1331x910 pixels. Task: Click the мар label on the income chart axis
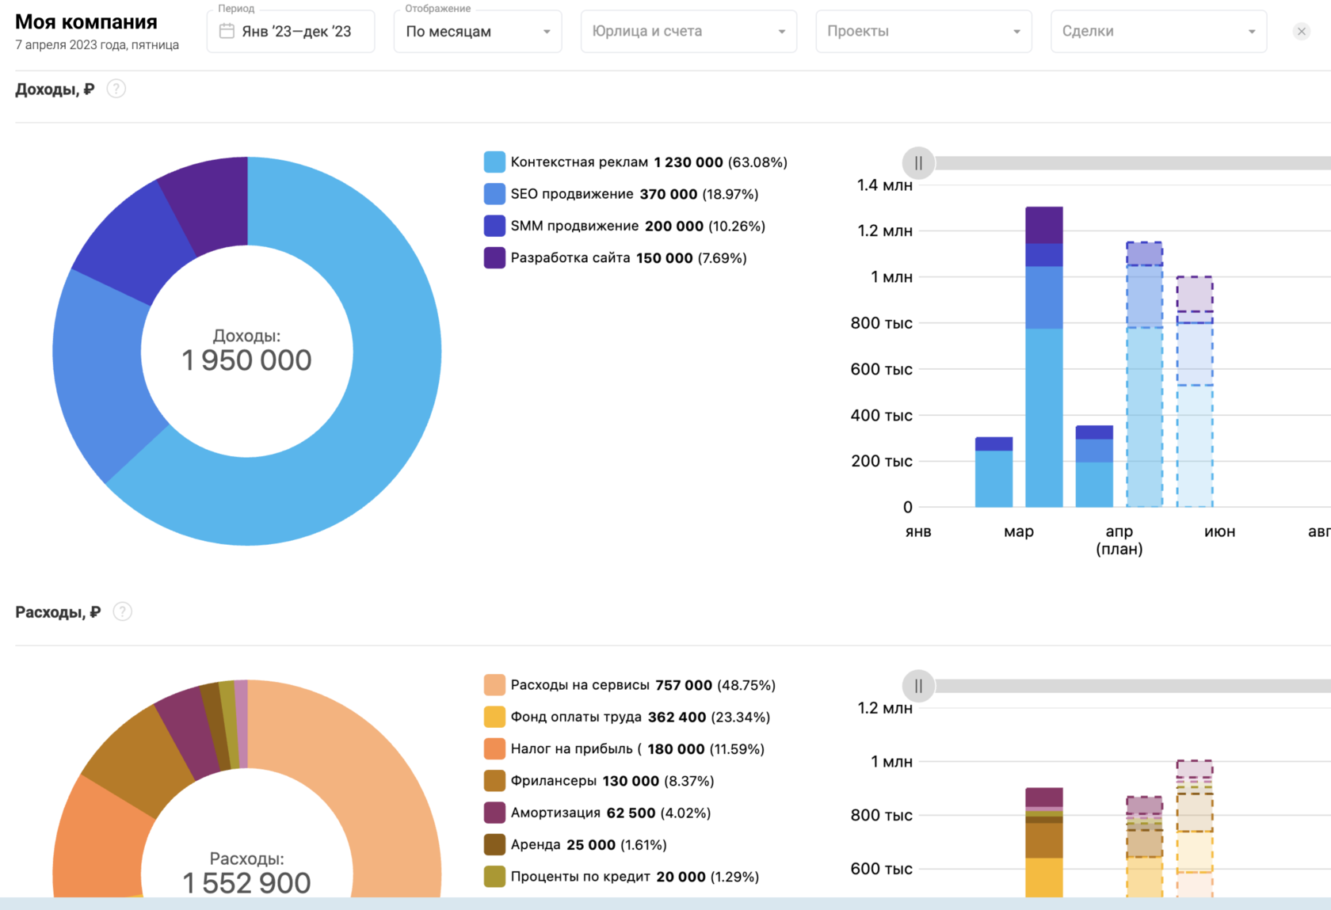(x=1019, y=531)
